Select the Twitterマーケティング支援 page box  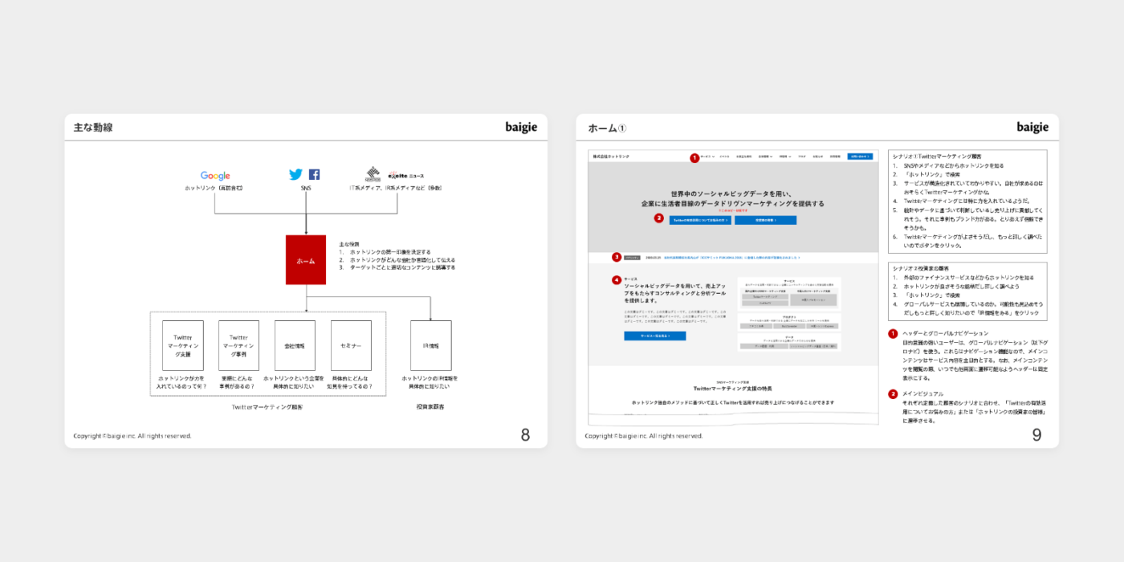(x=183, y=345)
